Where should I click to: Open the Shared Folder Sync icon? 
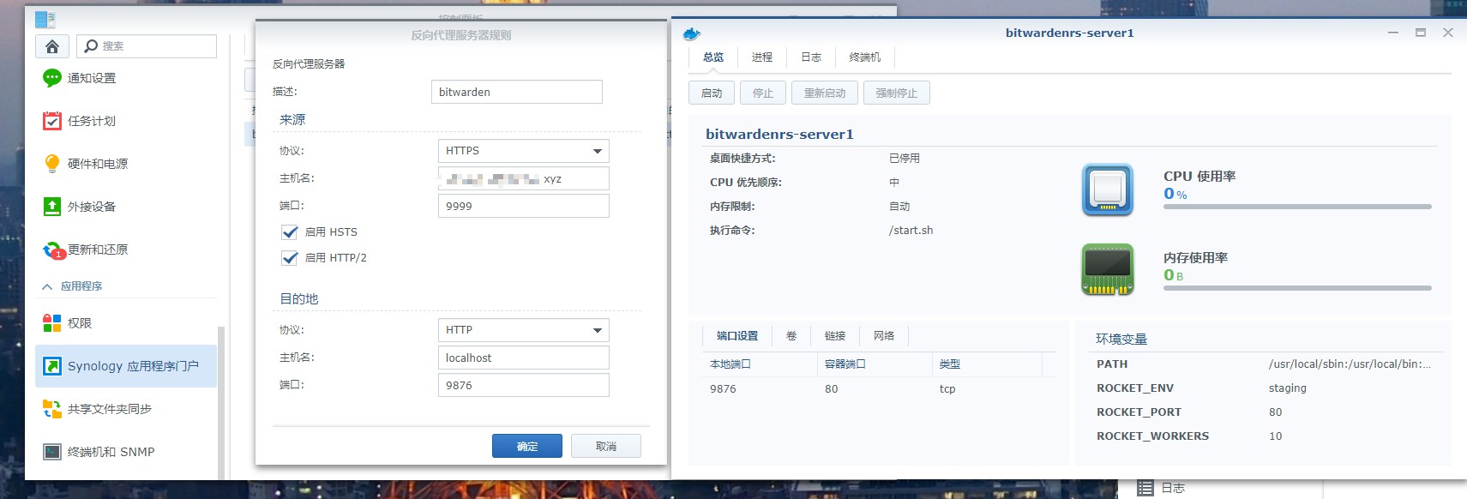pos(52,409)
